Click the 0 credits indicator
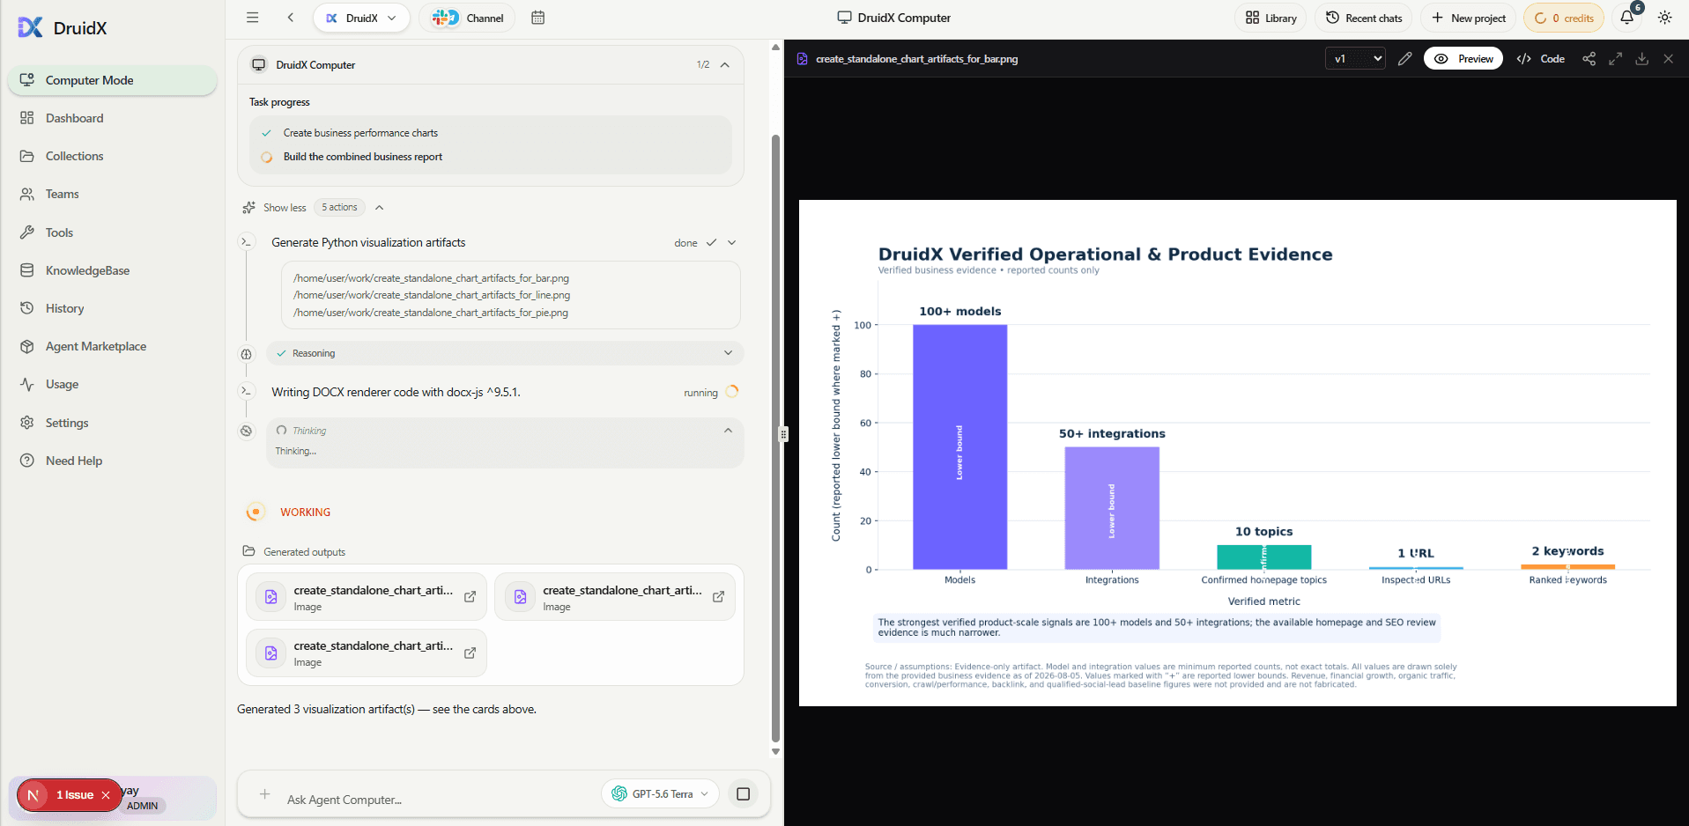Image resolution: width=1689 pixels, height=826 pixels. coord(1564,18)
